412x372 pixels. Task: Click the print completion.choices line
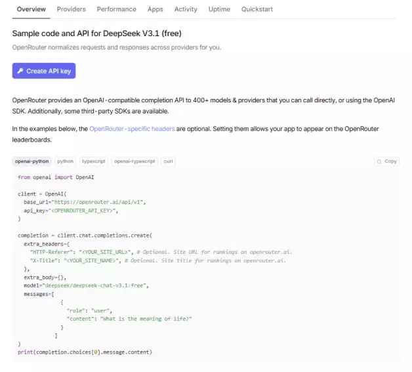(85, 352)
